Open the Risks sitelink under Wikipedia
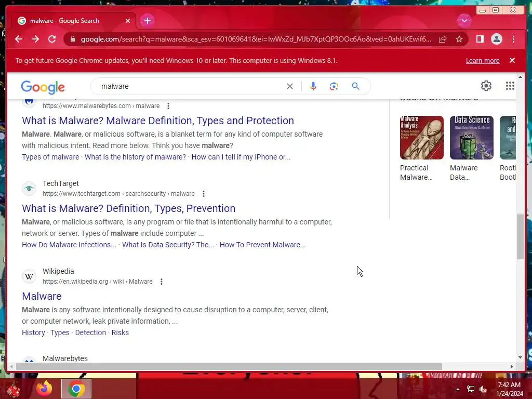Viewport: 532px width, 399px height. (x=120, y=332)
